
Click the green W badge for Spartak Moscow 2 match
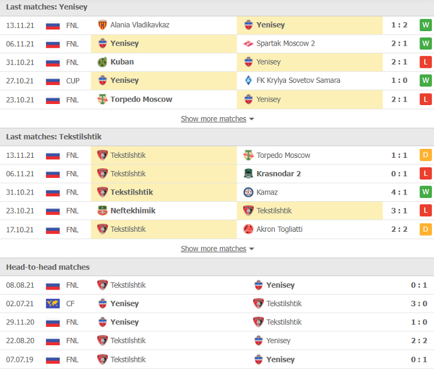point(426,43)
